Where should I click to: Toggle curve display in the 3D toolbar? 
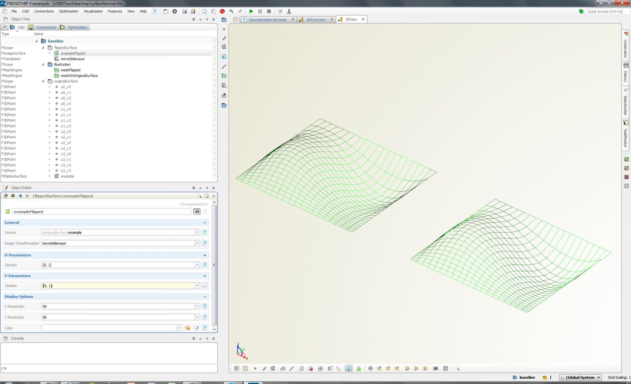pyautogui.click(x=264, y=368)
